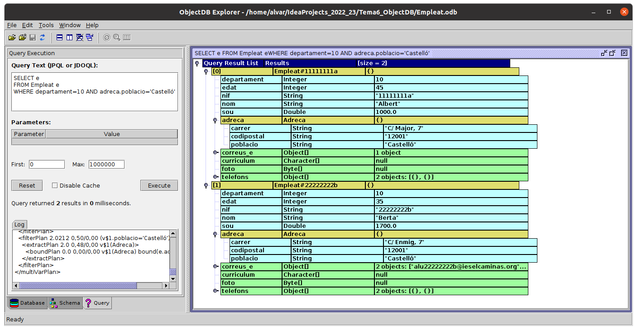Switch to the Database tab

coord(27,303)
